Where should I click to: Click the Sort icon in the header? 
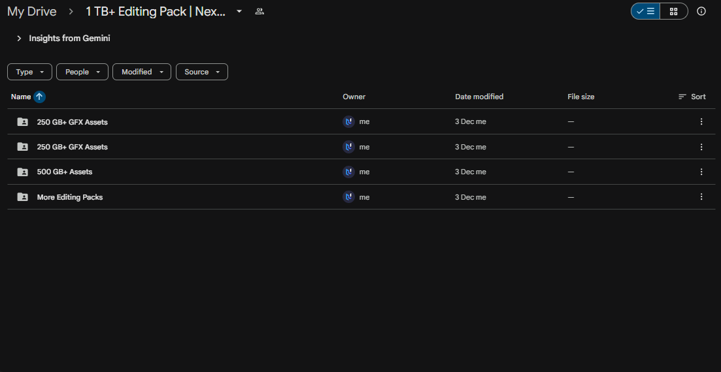[x=682, y=97]
